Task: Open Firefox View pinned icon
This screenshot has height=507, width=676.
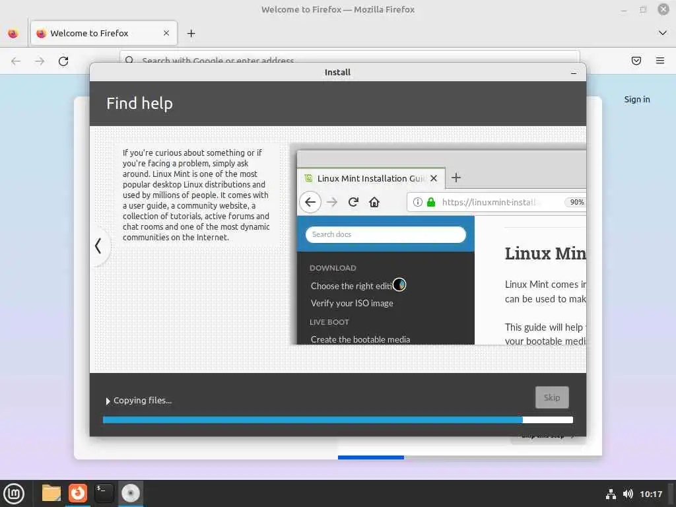Action: pyautogui.click(x=13, y=33)
